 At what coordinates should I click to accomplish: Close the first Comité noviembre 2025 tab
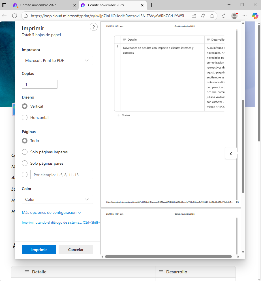click(74, 5)
